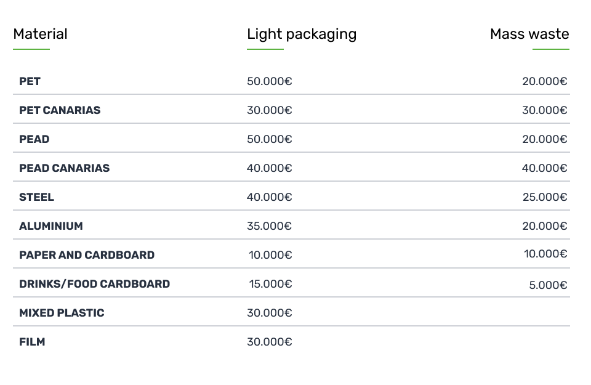Click the Material column header
The height and width of the screenshot is (385, 591).
pos(41,34)
